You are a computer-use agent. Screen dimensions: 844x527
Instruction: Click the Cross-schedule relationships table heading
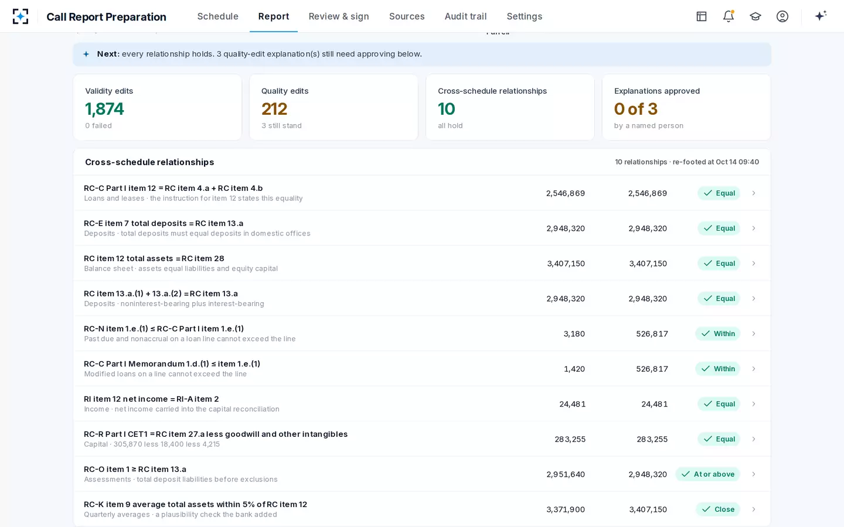[x=149, y=162]
